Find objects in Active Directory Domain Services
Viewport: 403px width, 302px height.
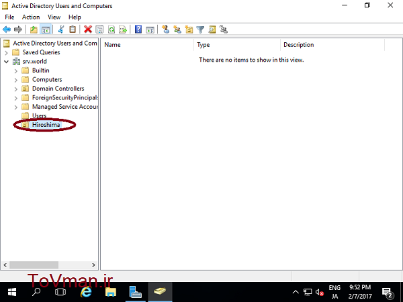point(212,30)
